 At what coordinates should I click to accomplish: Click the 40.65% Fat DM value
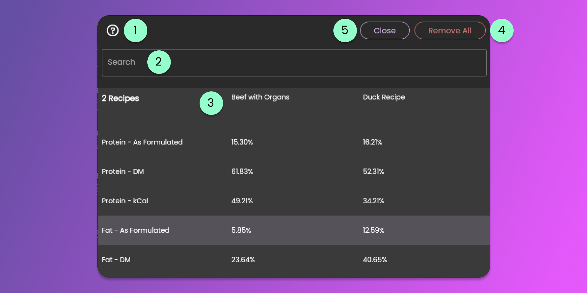pyautogui.click(x=375, y=260)
